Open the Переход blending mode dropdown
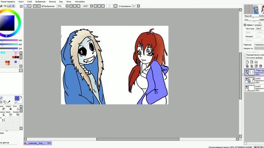This screenshot has width=264, height=148. (259, 45)
